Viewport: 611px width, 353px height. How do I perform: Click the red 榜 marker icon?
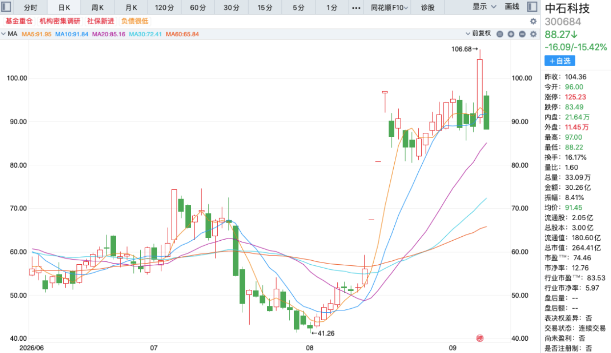click(x=480, y=338)
